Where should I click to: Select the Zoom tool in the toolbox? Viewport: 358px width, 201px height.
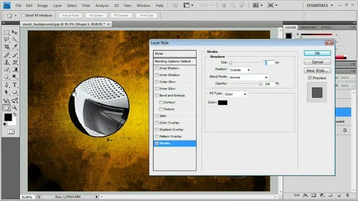[15, 108]
